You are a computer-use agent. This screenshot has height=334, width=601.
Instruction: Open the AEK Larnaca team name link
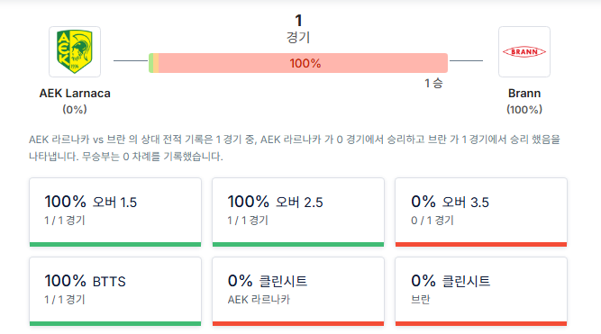(75, 93)
